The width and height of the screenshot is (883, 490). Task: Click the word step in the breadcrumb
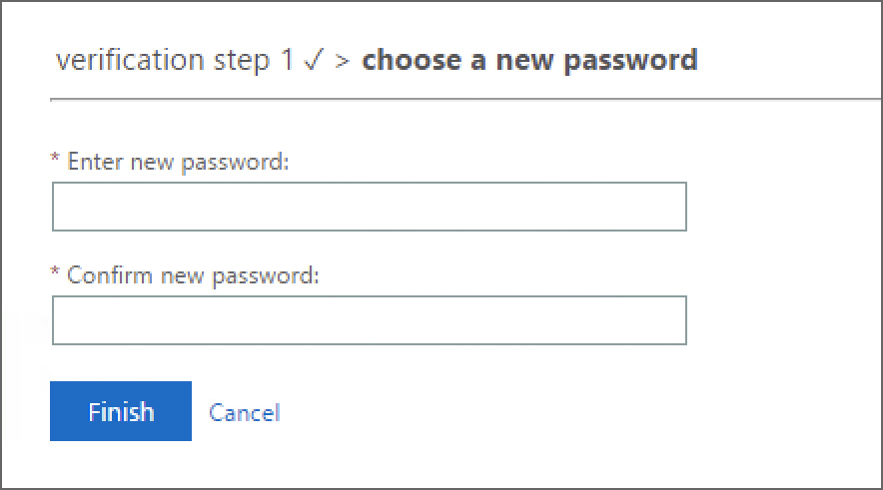[240, 62]
